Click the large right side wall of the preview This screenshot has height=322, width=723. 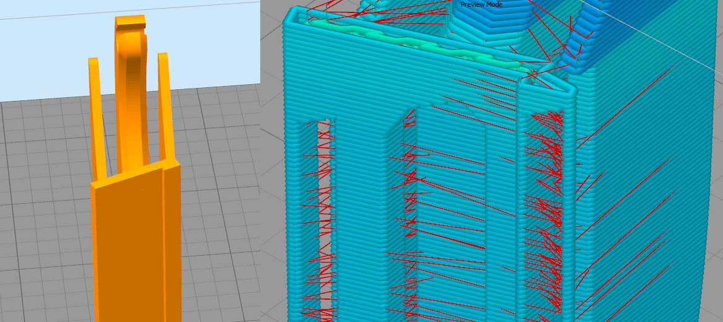coord(646,193)
